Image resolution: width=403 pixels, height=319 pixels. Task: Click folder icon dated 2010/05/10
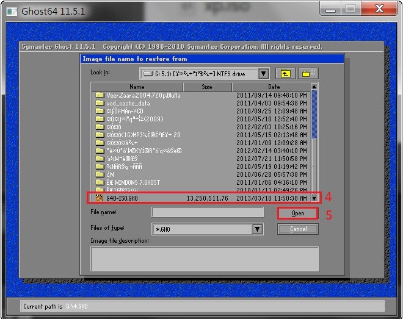[100, 119]
